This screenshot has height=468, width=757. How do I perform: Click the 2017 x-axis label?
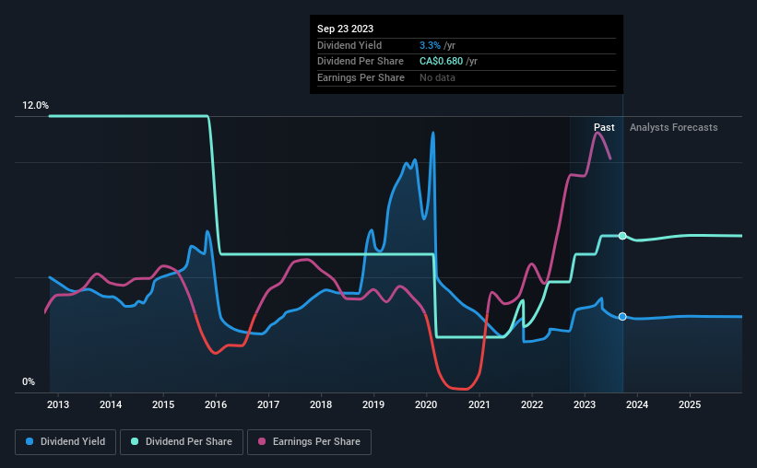click(268, 404)
